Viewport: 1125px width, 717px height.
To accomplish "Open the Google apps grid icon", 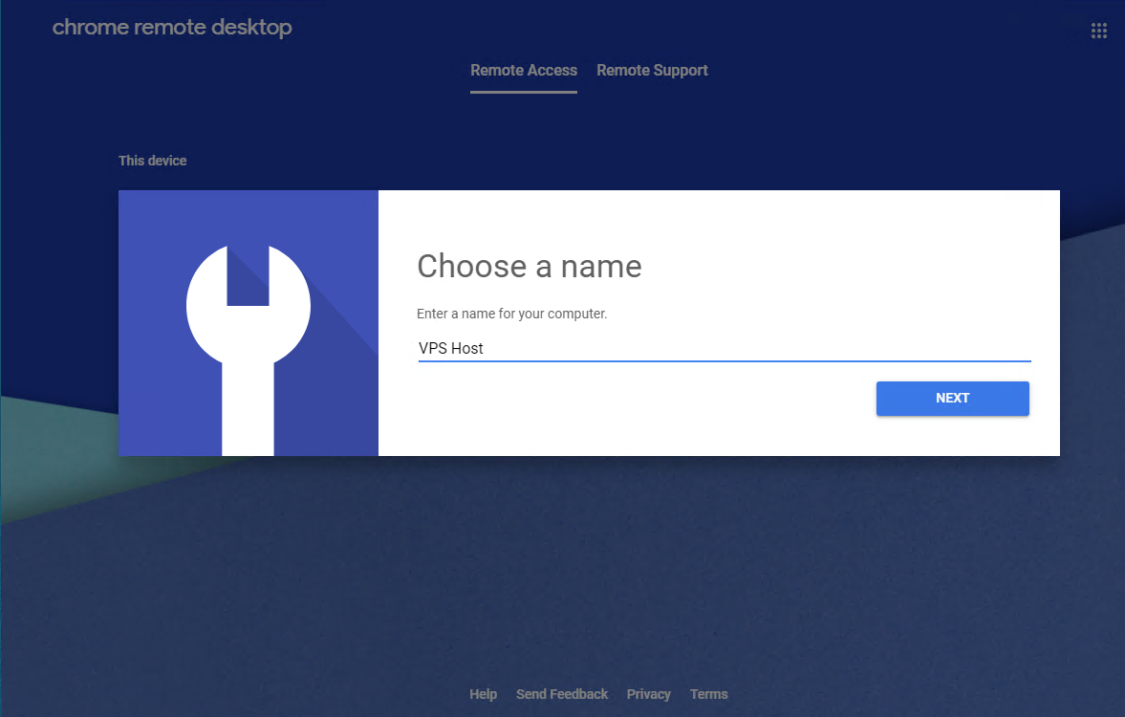I will [x=1098, y=31].
